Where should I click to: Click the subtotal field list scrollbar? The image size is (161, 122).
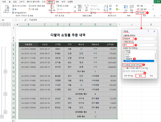[x=155, y=56]
